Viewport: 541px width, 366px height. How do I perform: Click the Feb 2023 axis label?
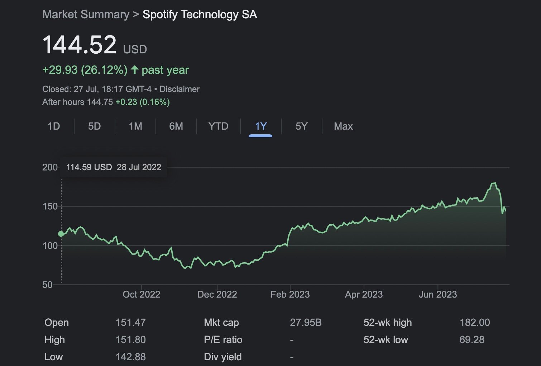[x=290, y=294]
